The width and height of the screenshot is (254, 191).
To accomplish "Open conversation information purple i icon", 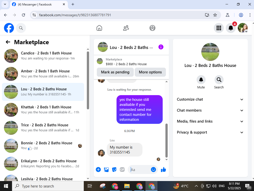I will [161, 47].
